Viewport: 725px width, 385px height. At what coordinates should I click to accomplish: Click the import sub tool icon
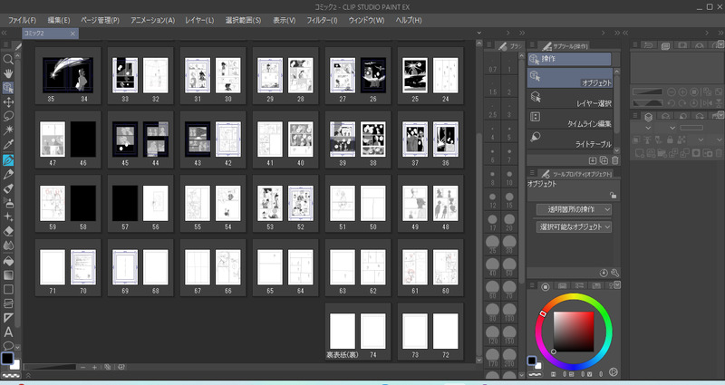point(593,160)
